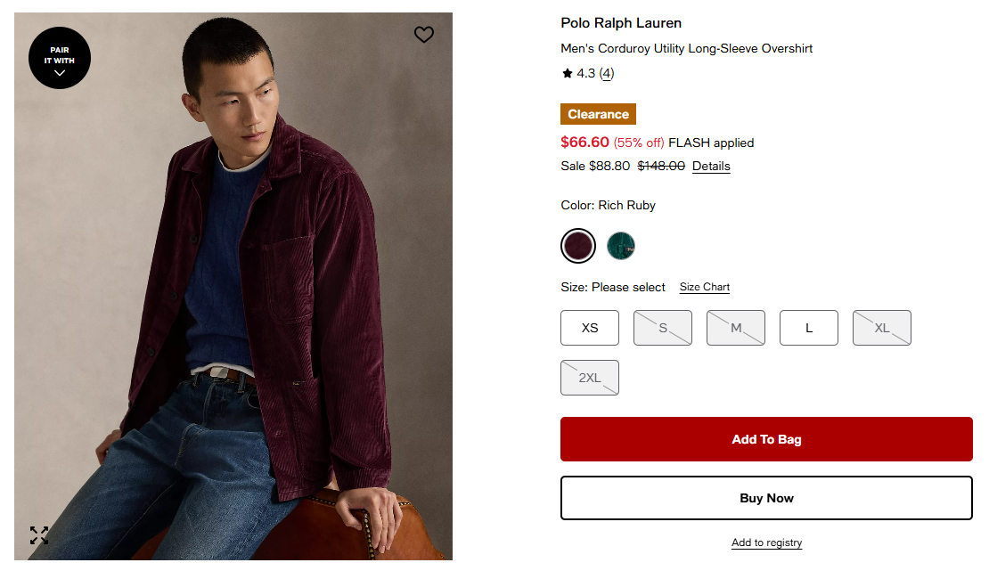
Task: Open the Size Chart link
Action: (705, 287)
